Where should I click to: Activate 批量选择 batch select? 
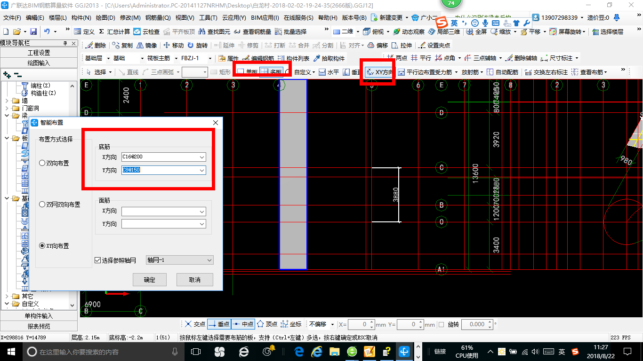290,31
